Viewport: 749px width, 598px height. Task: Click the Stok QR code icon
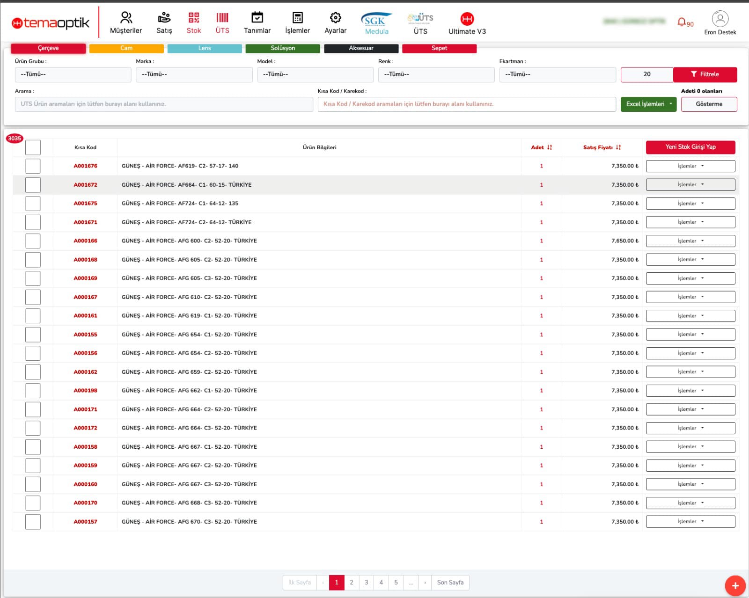tap(194, 18)
